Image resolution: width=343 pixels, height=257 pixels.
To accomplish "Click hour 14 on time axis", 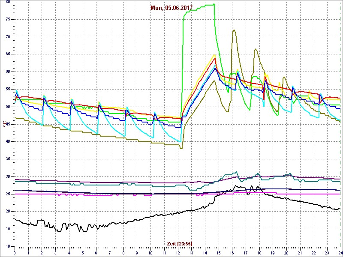I will [205, 253].
